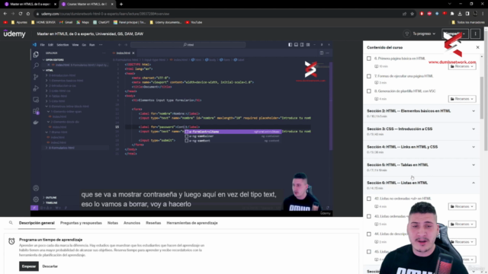Mark lecture 6 Primera página básica complete

pyautogui.click(x=369, y=59)
